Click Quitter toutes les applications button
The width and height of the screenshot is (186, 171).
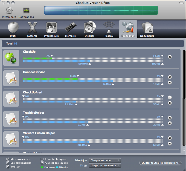[160, 163]
